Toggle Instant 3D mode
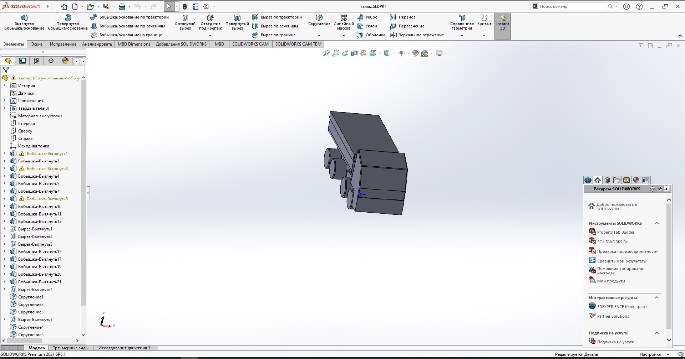The width and height of the screenshot is (685, 359). coord(502,26)
